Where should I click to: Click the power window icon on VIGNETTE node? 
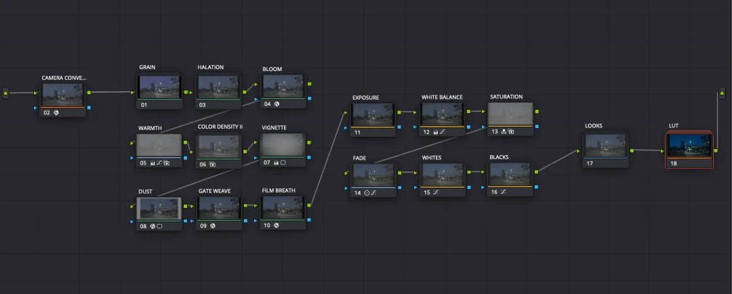point(284,163)
